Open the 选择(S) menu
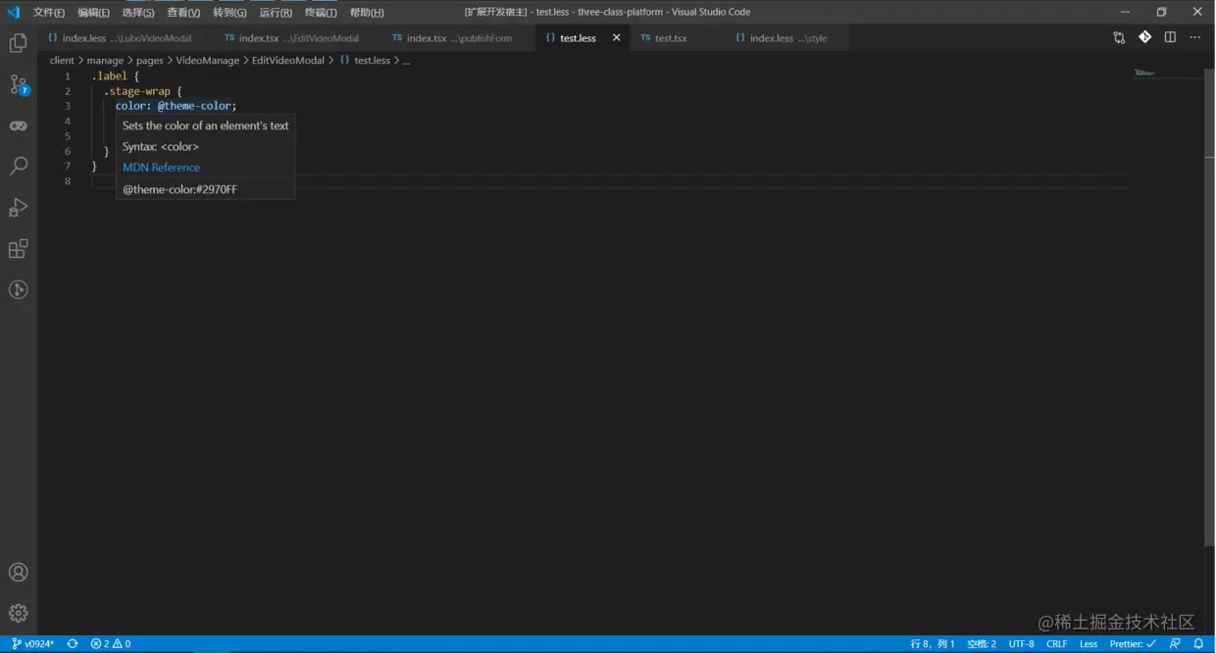The height and width of the screenshot is (653, 1216). (x=138, y=12)
